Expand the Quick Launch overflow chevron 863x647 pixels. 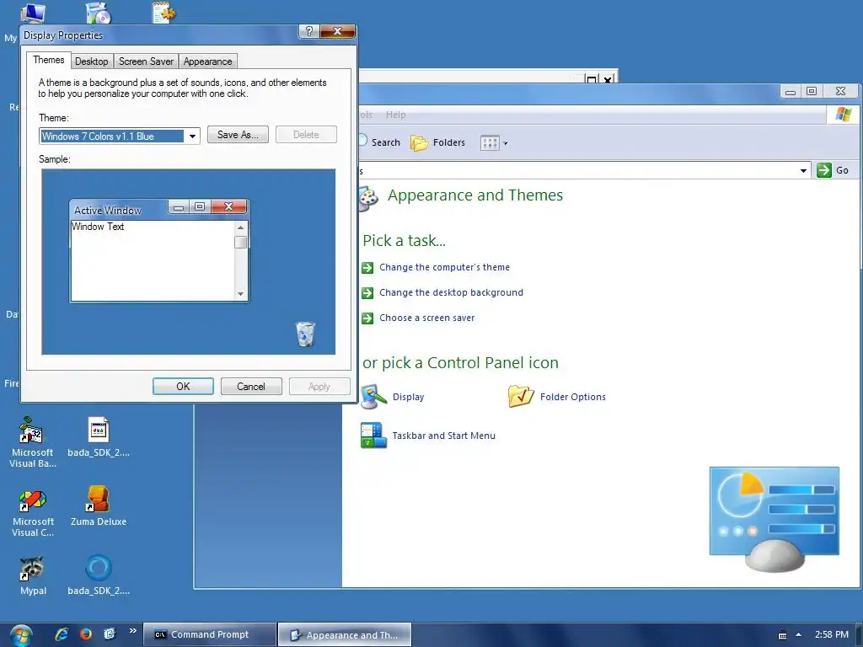tap(132, 631)
